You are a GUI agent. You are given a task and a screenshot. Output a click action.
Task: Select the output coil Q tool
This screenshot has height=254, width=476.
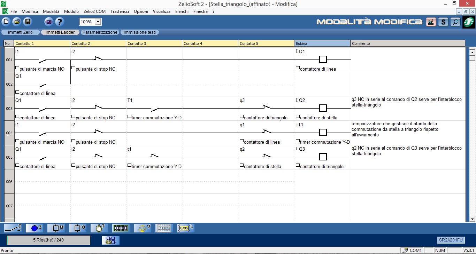[78, 228]
